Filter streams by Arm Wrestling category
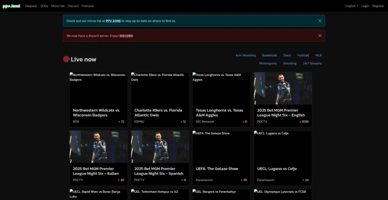Screen dimensions: 388x200 coord(246,55)
